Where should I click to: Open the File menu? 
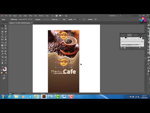coord(6,16)
